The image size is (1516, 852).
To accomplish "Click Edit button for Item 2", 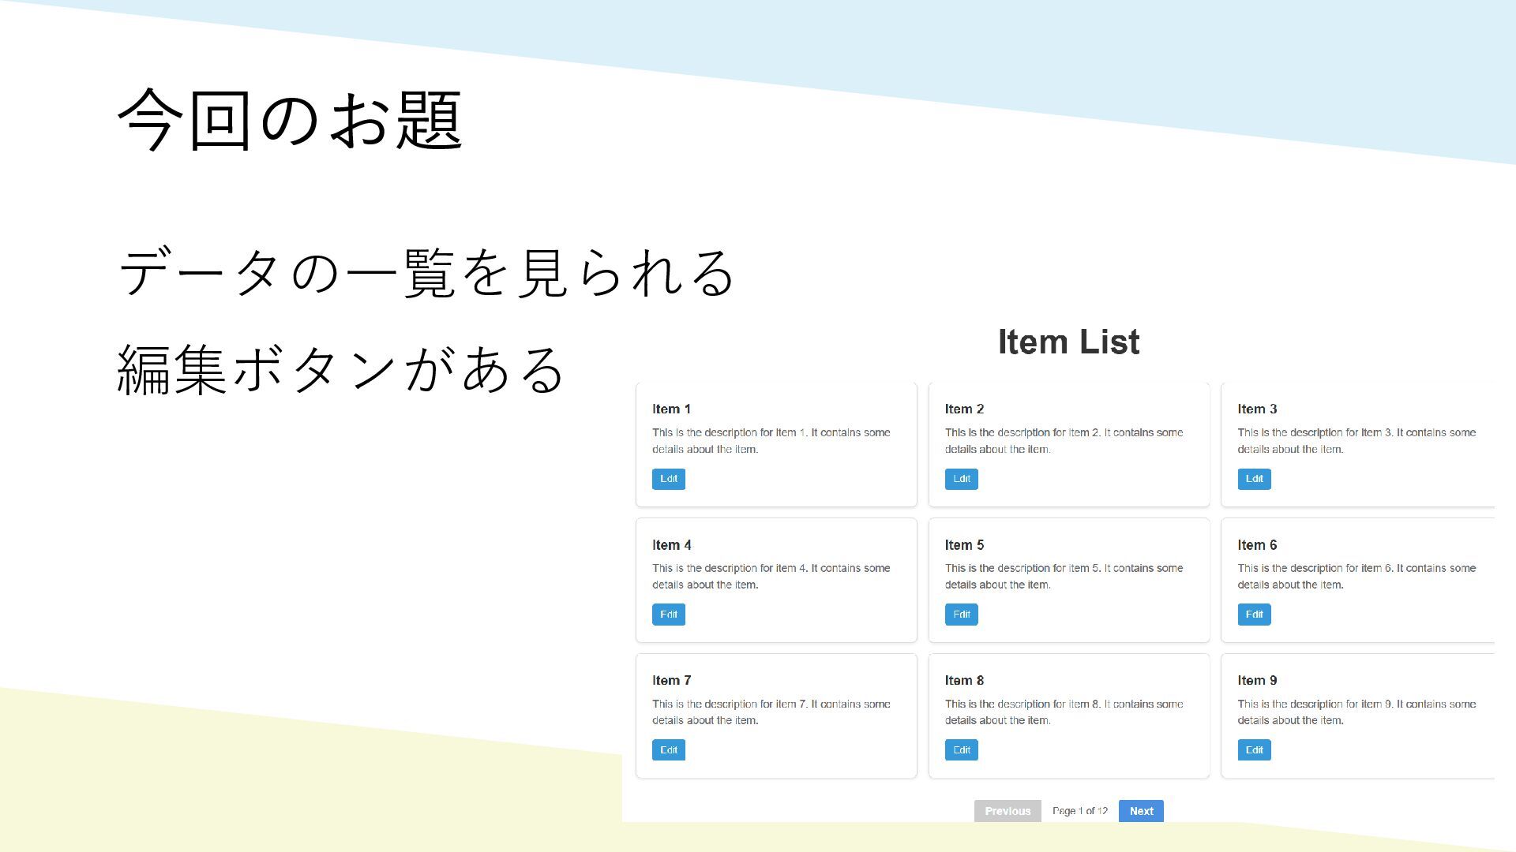I will click(x=961, y=479).
